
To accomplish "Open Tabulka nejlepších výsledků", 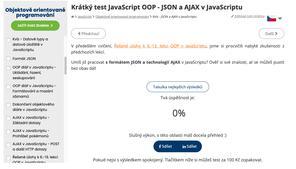I will 178,87.
